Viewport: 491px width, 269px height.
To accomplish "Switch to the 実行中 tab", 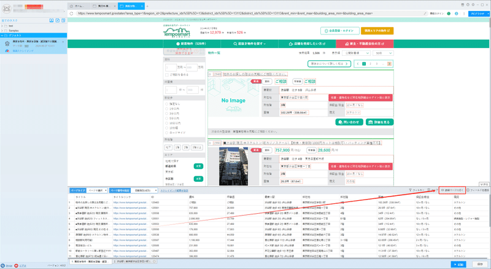I will 104,6.
